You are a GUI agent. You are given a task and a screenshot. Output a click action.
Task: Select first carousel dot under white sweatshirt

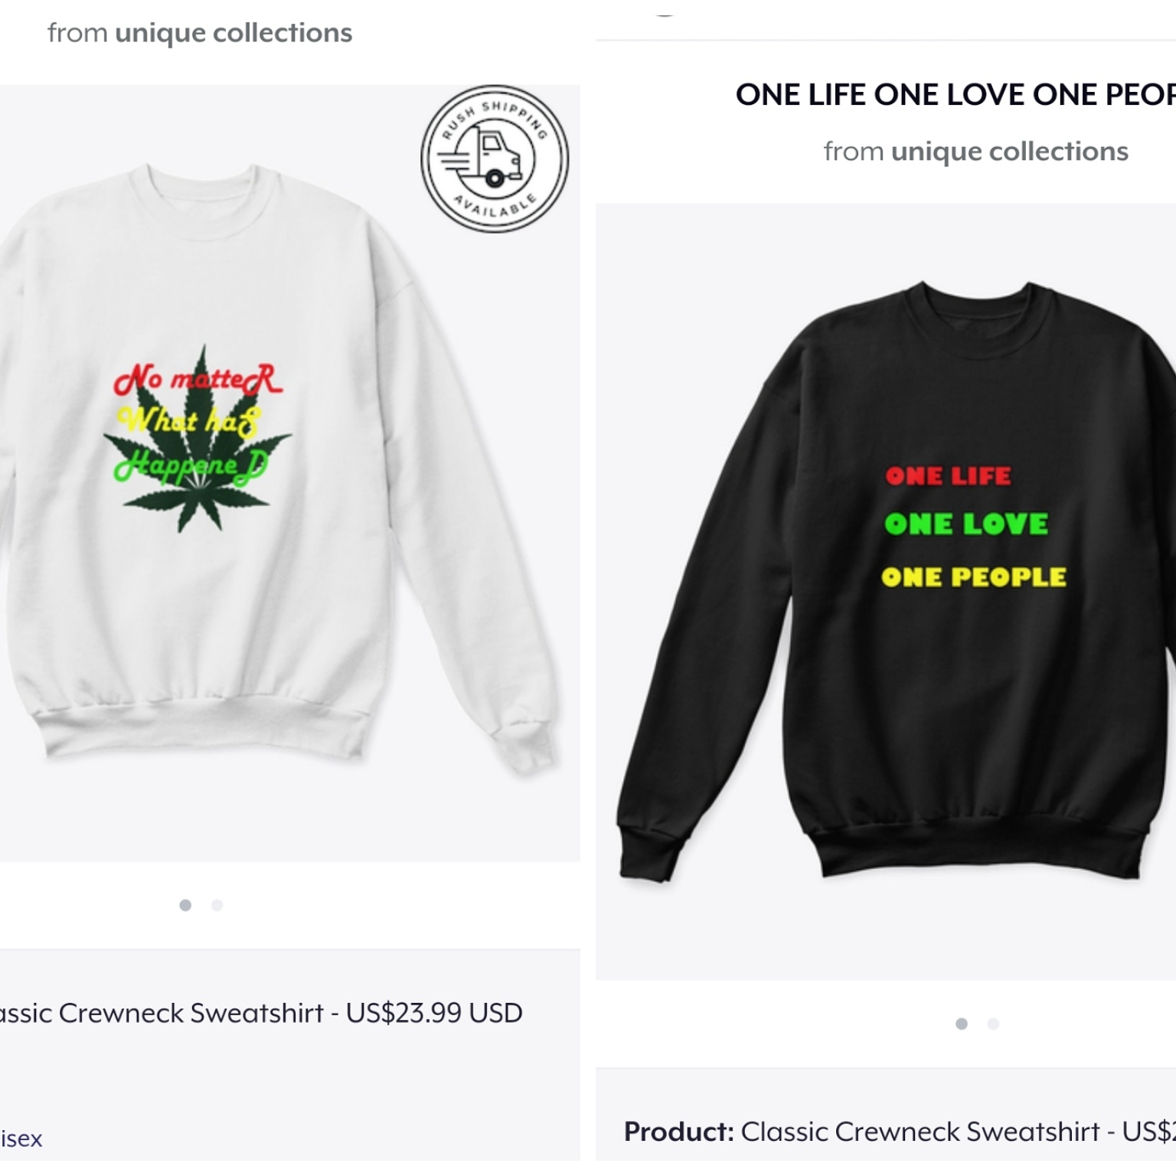(x=185, y=905)
